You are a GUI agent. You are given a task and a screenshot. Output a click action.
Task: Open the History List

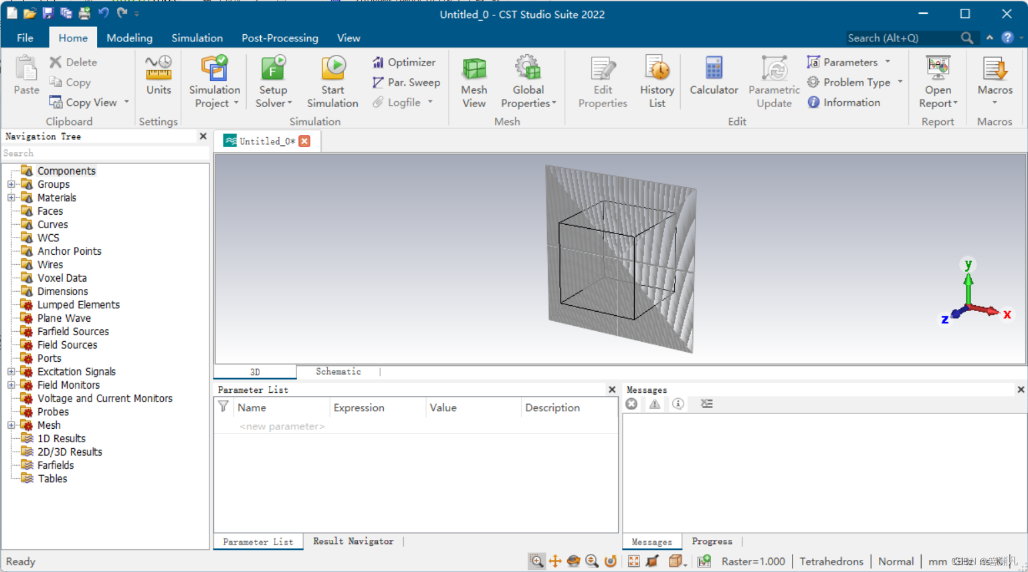657,82
